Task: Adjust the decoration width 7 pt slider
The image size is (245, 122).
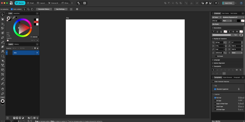Action: point(225,35)
